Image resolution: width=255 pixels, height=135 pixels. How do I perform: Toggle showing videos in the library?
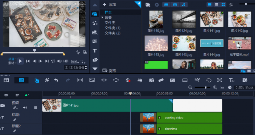pyautogui.click(x=166, y=5)
